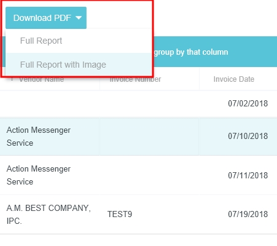Select highlighted Action Messenger Service row
Viewport: 277px width, 246px height.
coord(138,137)
